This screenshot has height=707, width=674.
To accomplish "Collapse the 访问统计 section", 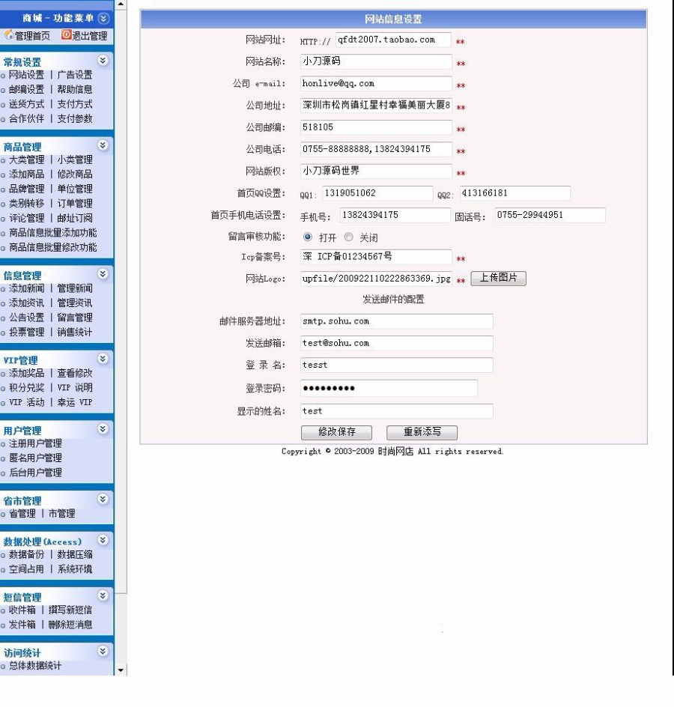I will (103, 652).
